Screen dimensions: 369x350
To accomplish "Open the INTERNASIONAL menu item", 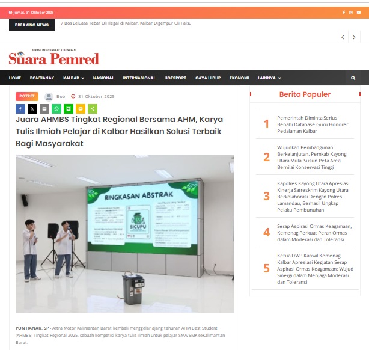I will 139,78.
